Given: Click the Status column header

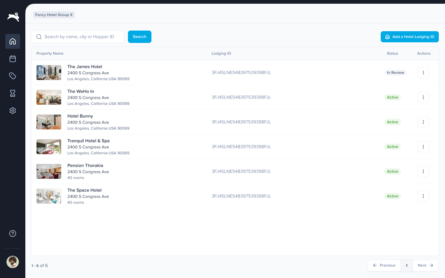Looking at the screenshot, I should (392, 53).
